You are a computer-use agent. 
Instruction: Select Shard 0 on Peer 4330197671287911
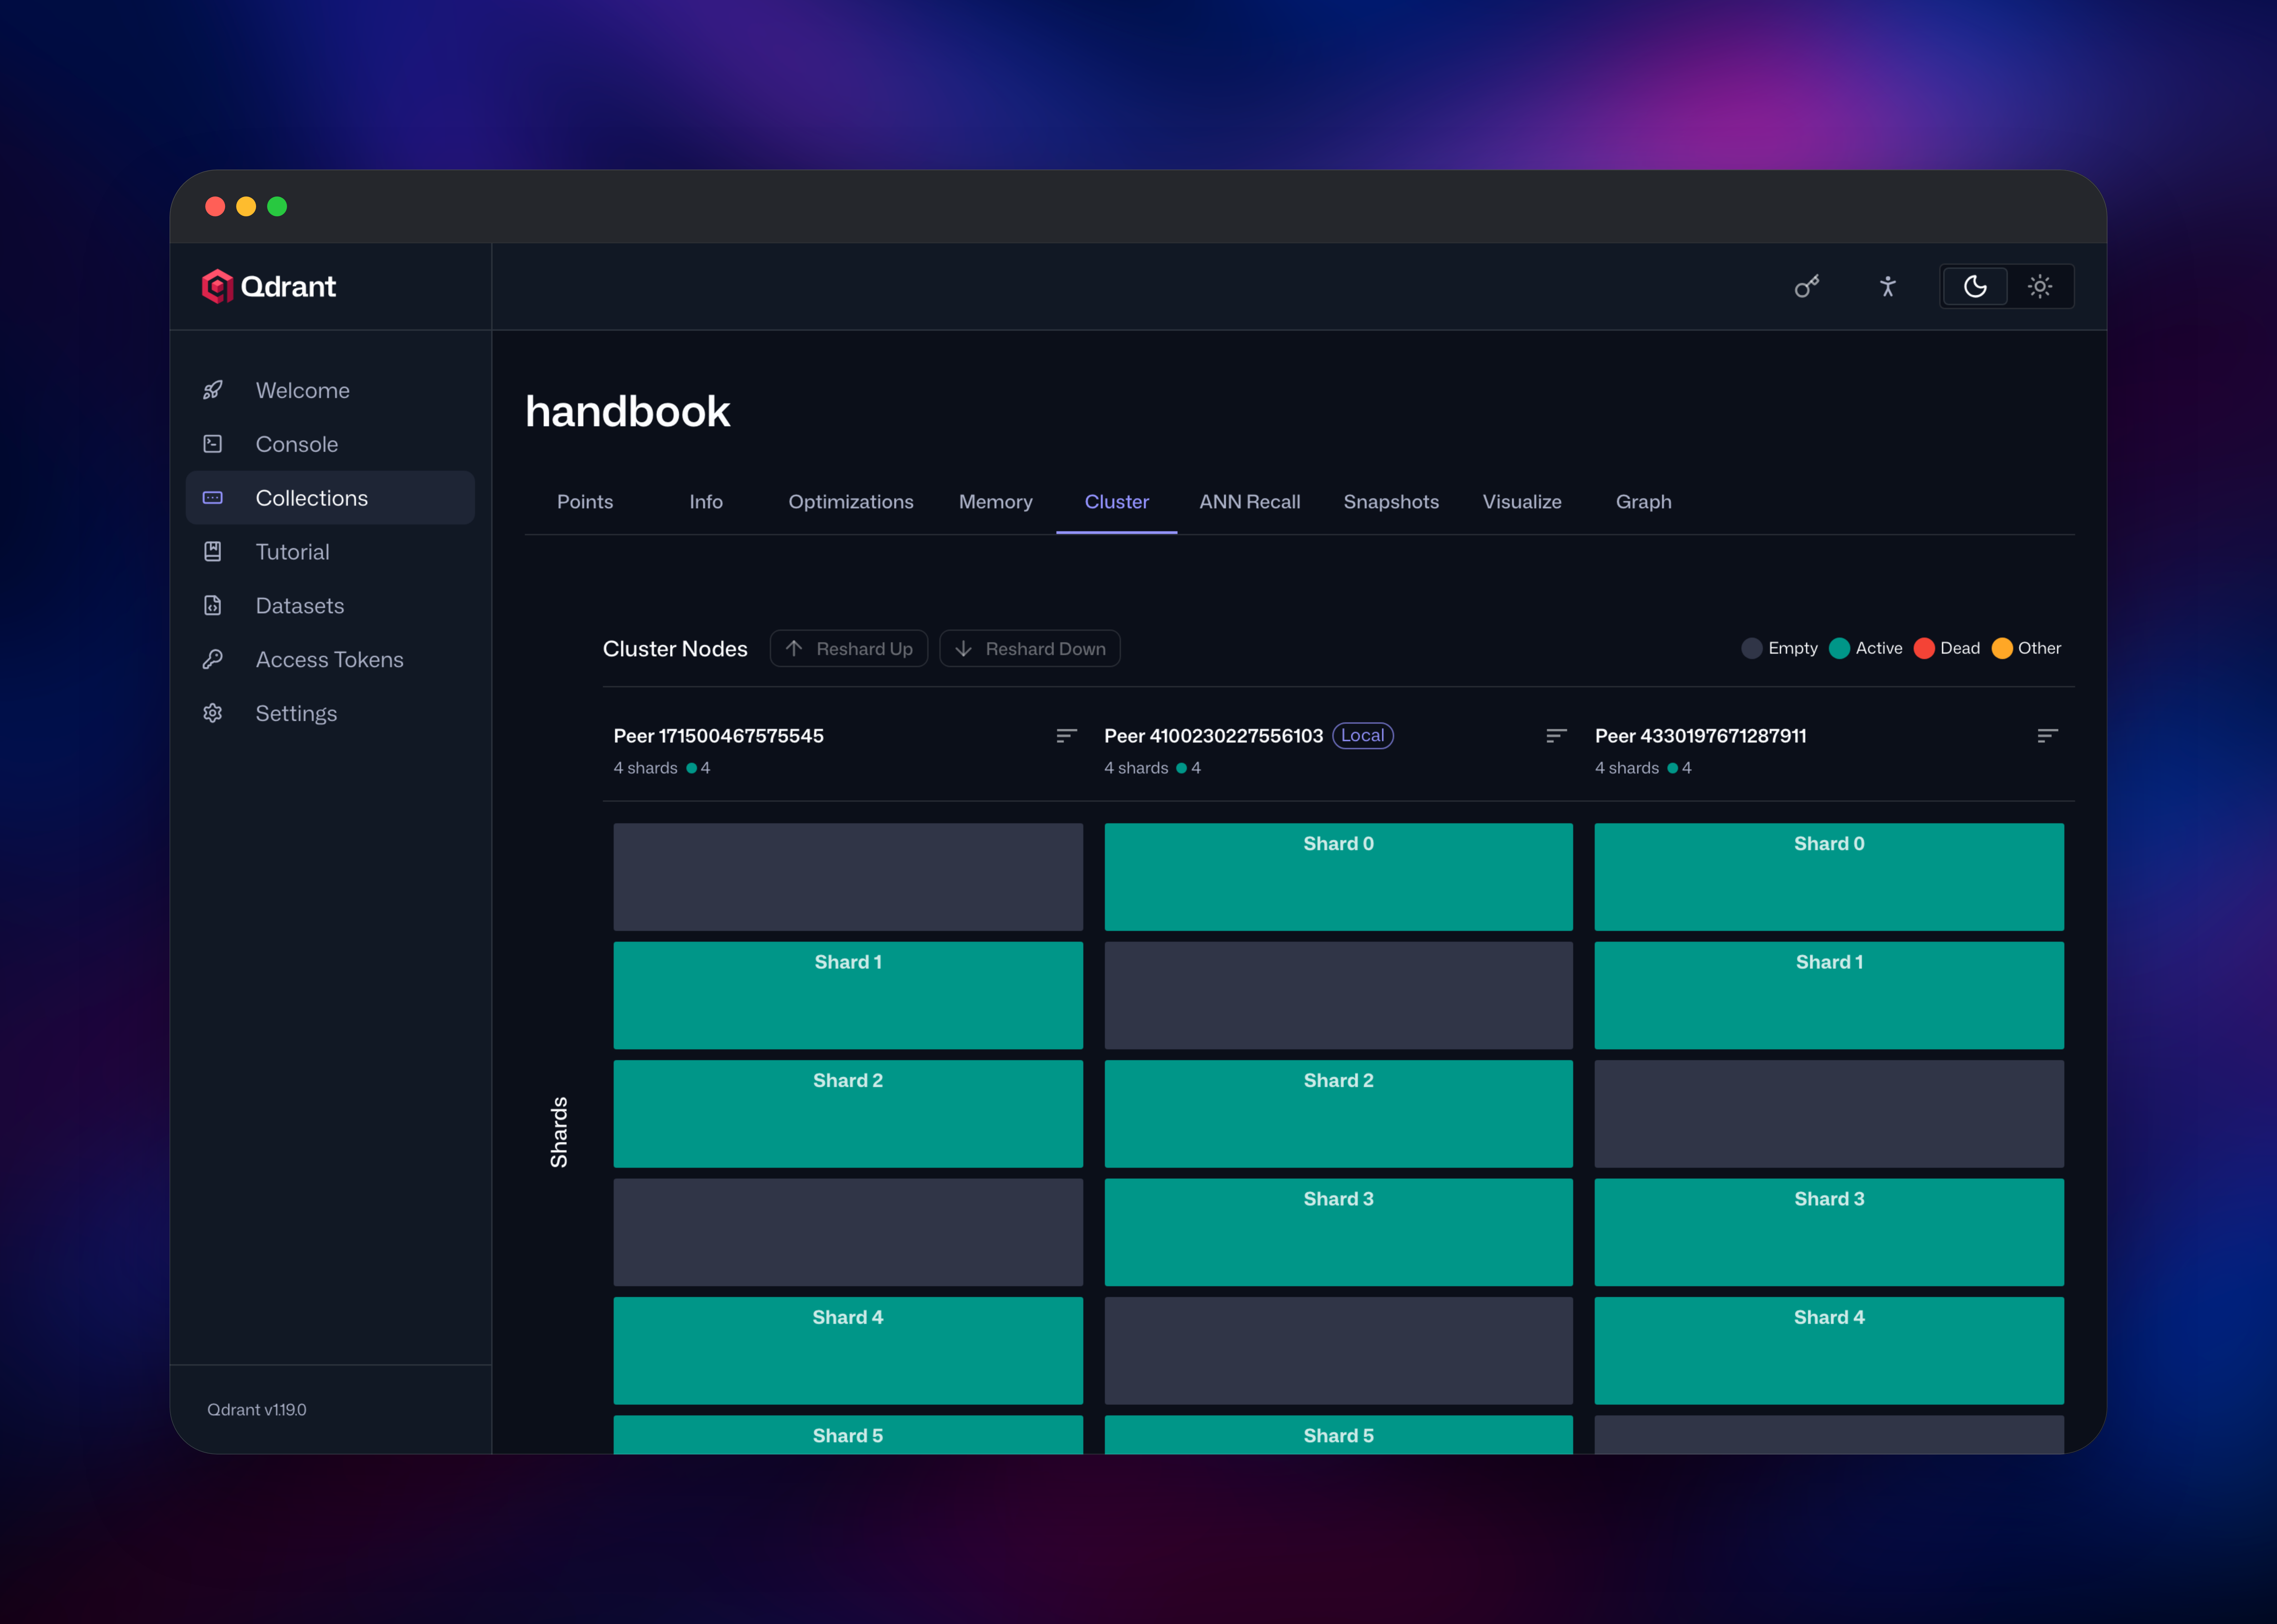click(x=1829, y=877)
